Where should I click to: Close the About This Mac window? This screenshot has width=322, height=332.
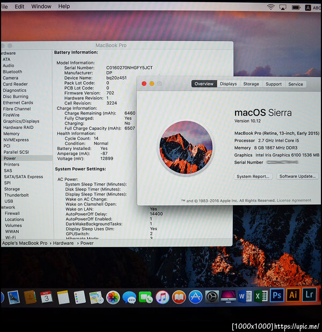click(x=144, y=84)
